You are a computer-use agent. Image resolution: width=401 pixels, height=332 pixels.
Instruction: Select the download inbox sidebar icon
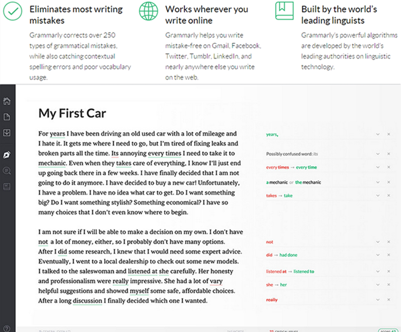coord(7,133)
